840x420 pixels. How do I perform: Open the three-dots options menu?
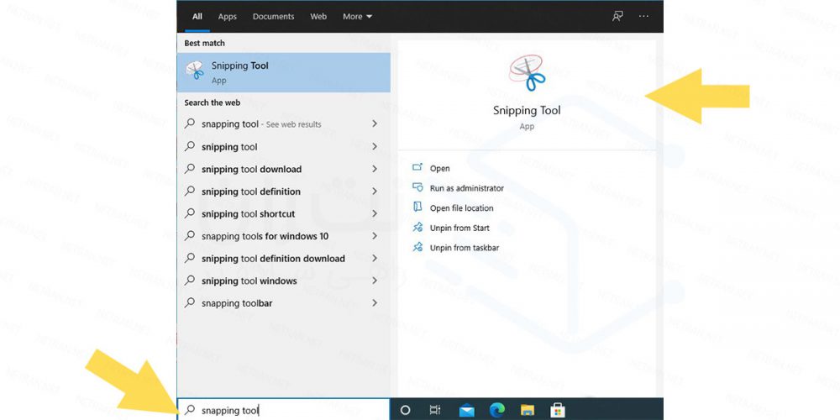[643, 16]
